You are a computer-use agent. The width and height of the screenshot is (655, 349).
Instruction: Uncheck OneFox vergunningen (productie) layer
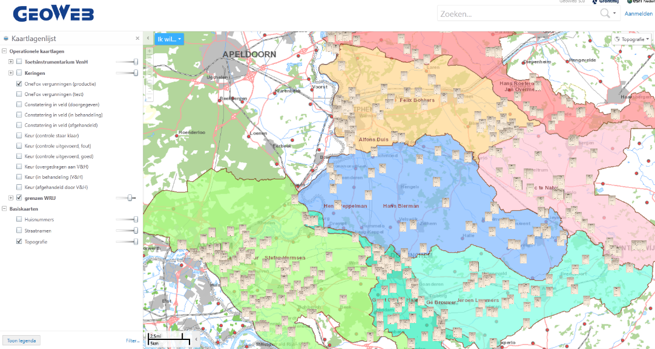[x=19, y=84]
